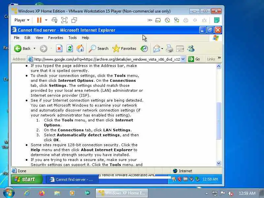This screenshot has width=264, height=198.
Task: Click the Windows 7 network tray icon
Action: 215,193
